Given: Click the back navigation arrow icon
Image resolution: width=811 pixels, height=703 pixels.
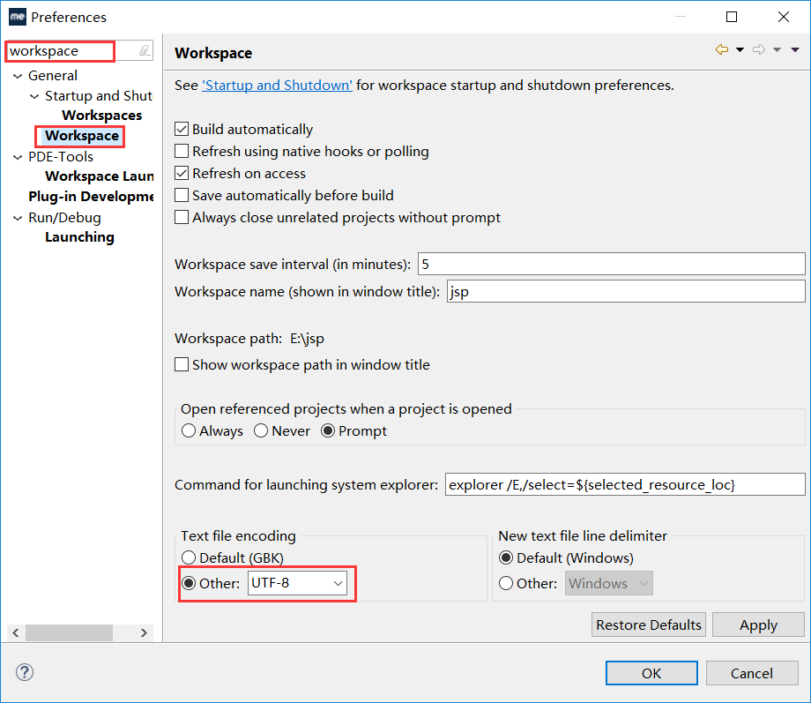Looking at the screenshot, I should tap(721, 49).
